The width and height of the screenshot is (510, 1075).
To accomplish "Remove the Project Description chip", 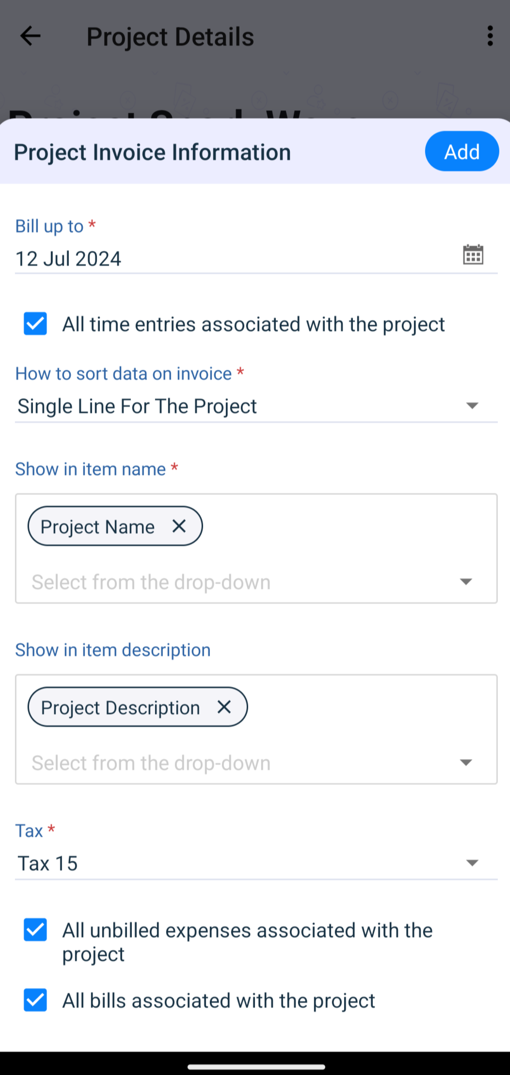I will 224,707.
